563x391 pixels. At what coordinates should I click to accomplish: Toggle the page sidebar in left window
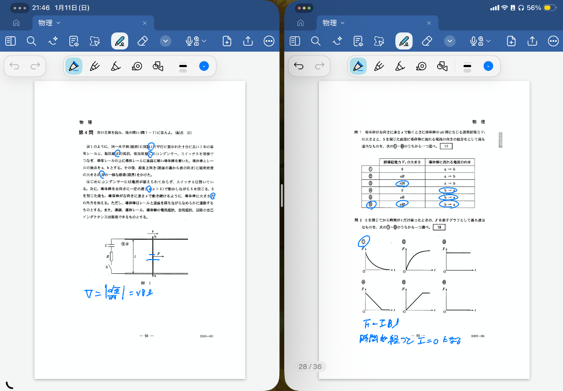[x=10, y=41]
